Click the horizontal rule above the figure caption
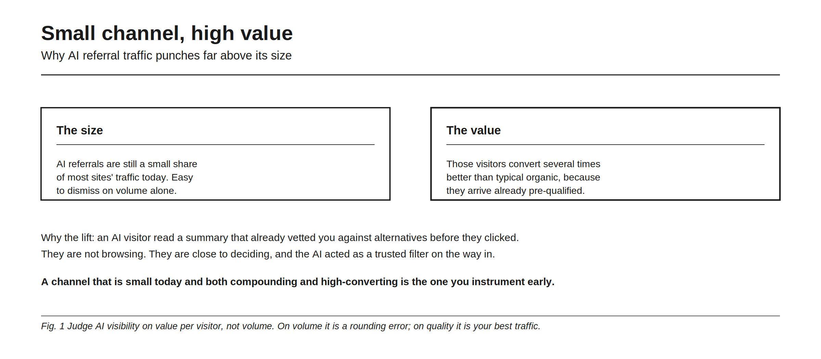 tap(410, 316)
